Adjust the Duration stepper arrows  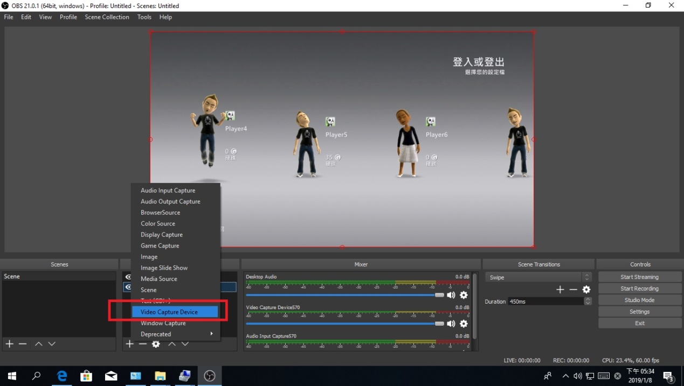click(x=588, y=301)
